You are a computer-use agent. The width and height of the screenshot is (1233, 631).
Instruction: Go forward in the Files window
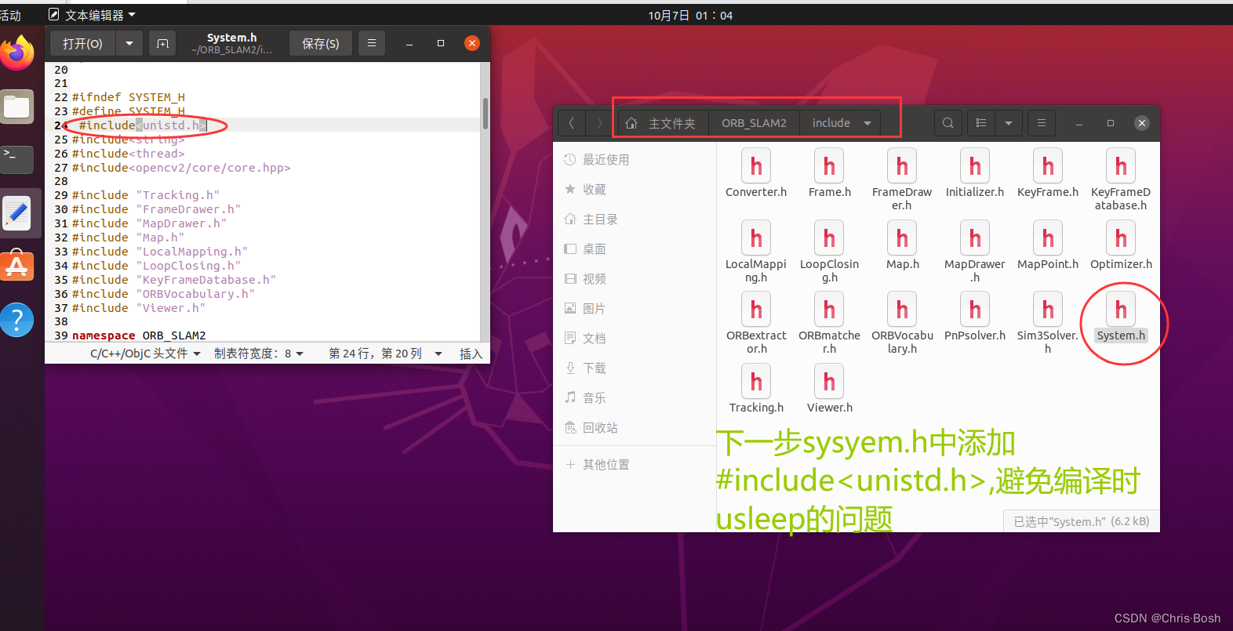click(x=599, y=123)
